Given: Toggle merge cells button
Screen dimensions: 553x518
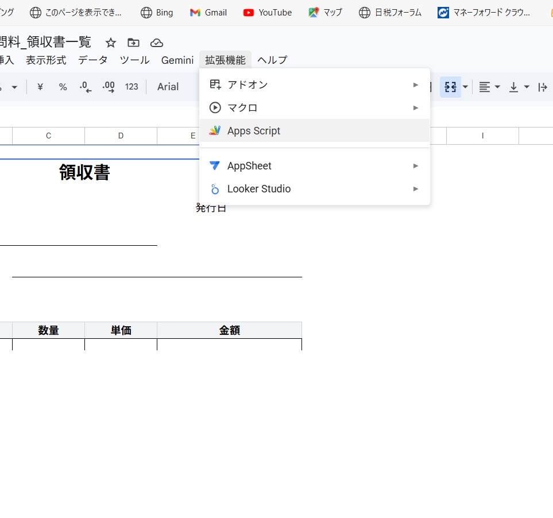Looking at the screenshot, I should [x=450, y=87].
